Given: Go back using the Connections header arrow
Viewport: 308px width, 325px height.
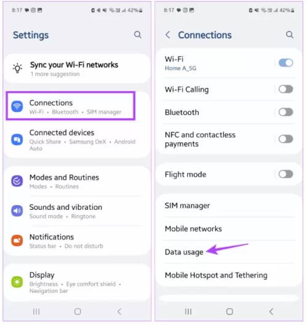Looking at the screenshot, I should tap(168, 34).
